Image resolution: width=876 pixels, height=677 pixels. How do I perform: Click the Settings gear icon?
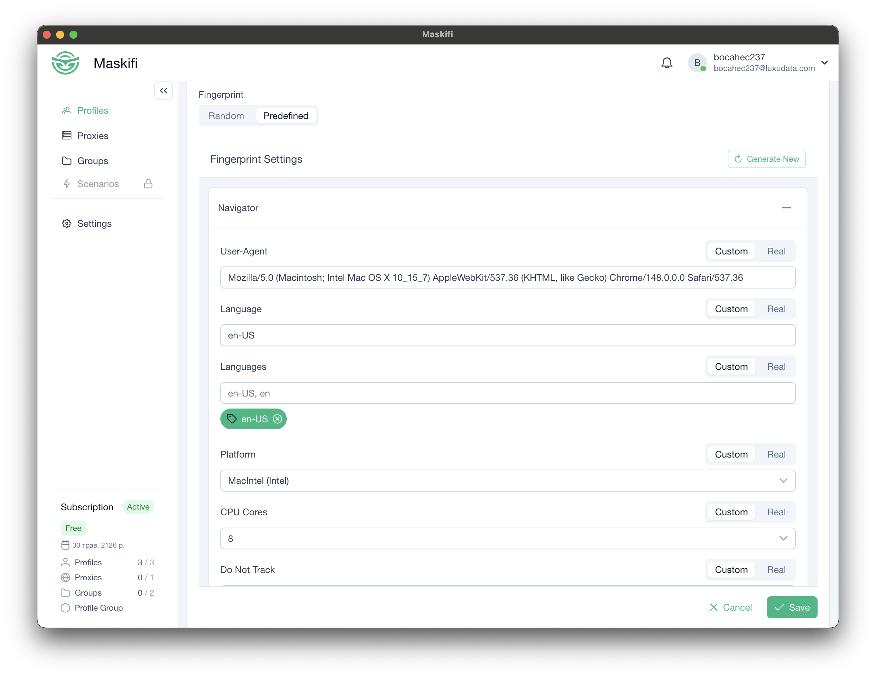[66, 223]
